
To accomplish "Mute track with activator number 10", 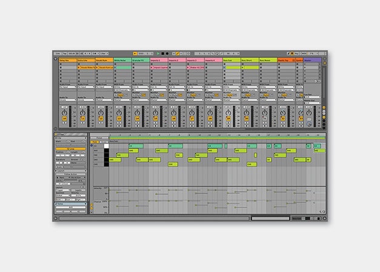I will pos(64,118).
